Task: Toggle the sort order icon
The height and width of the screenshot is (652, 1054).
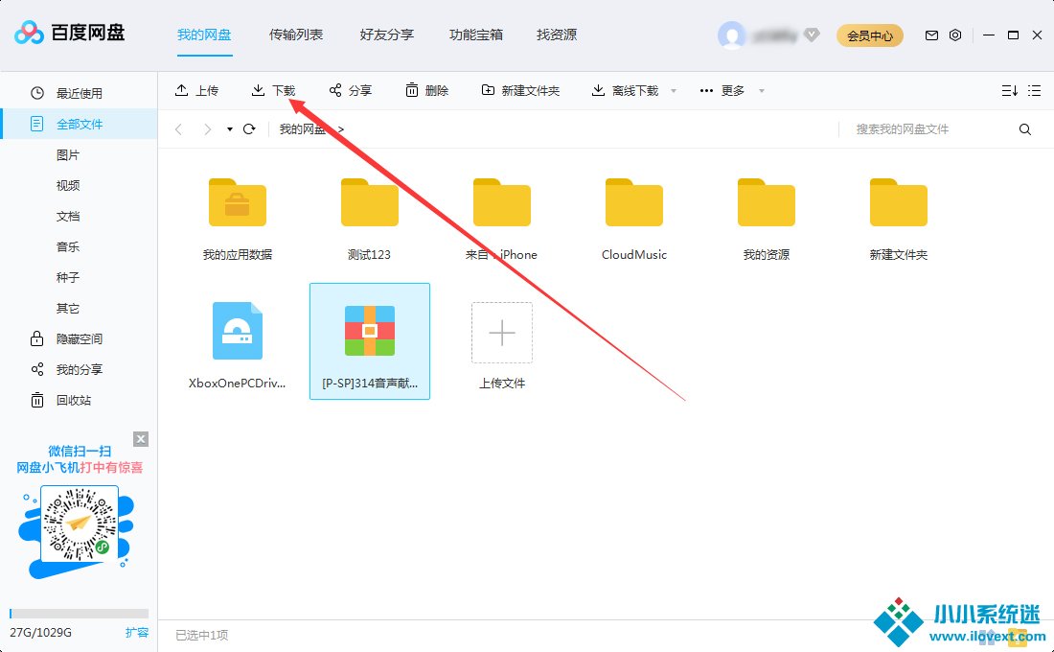Action: click(x=1009, y=90)
